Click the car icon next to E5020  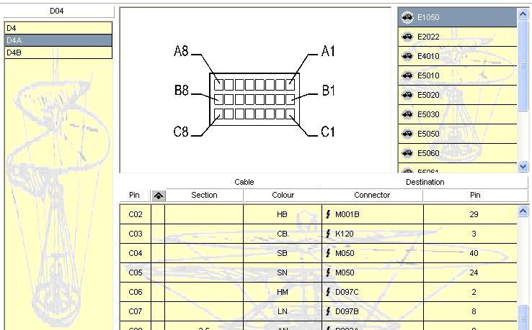point(407,95)
